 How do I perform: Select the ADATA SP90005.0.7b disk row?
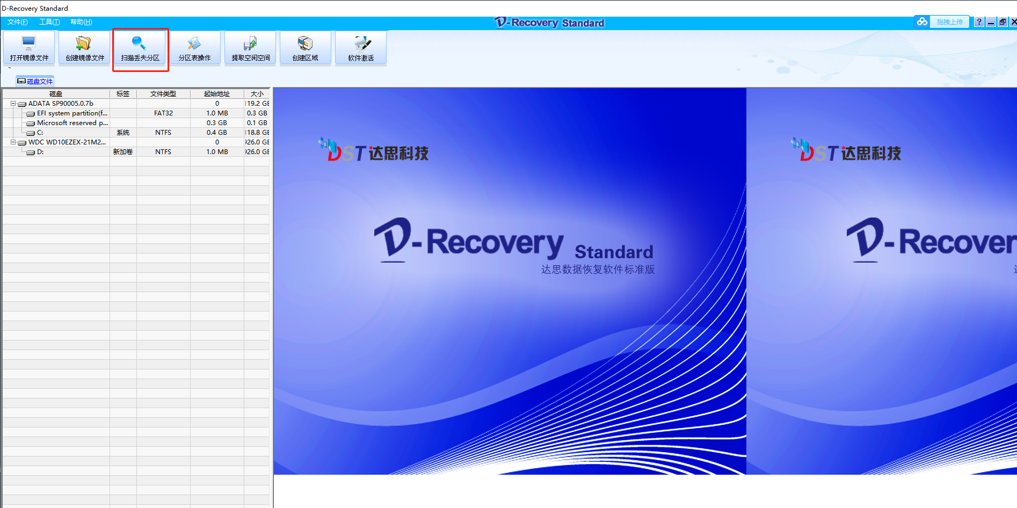click(x=136, y=104)
